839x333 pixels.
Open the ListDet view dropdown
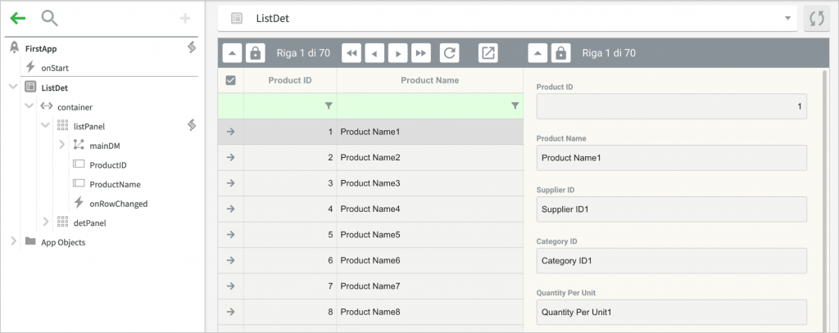pos(787,19)
